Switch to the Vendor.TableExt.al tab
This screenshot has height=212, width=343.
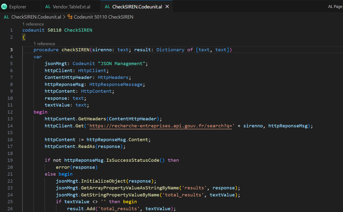[x=71, y=7]
